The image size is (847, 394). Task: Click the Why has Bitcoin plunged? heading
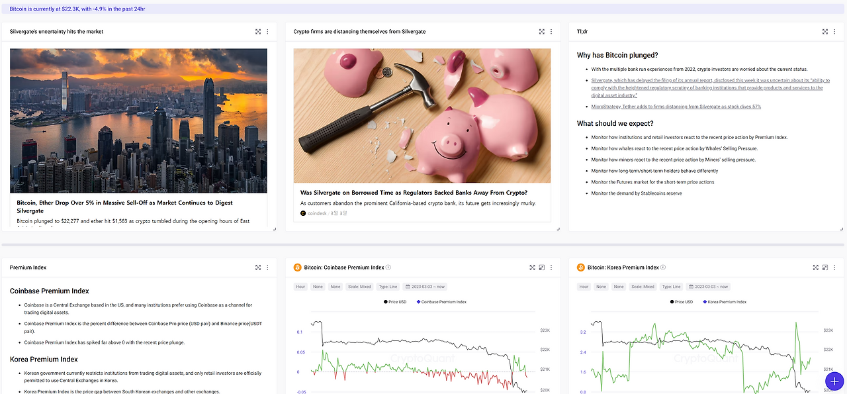pyautogui.click(x=617, y=56)
